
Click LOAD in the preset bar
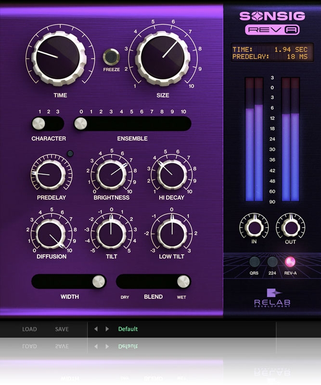point(29,329)
